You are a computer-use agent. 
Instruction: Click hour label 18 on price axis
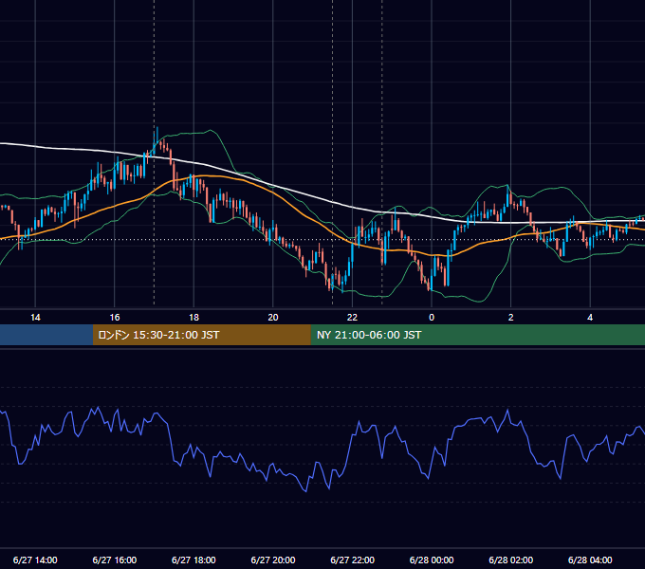[193, 318]
